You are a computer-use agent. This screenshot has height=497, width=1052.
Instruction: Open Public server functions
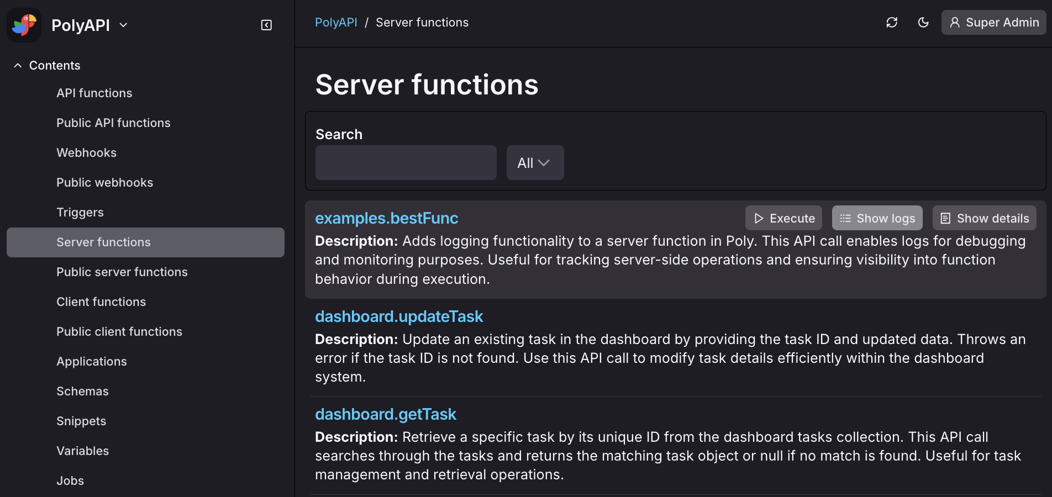click(x=122, y=272)
